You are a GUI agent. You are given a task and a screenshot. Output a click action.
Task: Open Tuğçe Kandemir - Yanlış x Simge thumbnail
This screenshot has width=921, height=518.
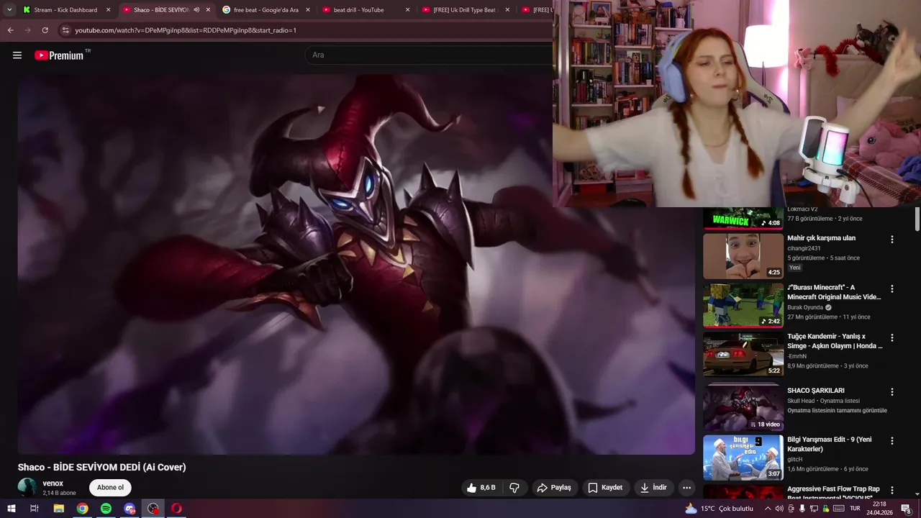point(743,354)
